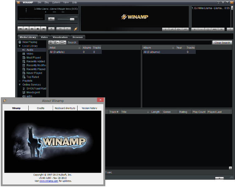This screenshot has height=187, width=235.
Task: Open the Moodagent service
Action: click(33, 92)
